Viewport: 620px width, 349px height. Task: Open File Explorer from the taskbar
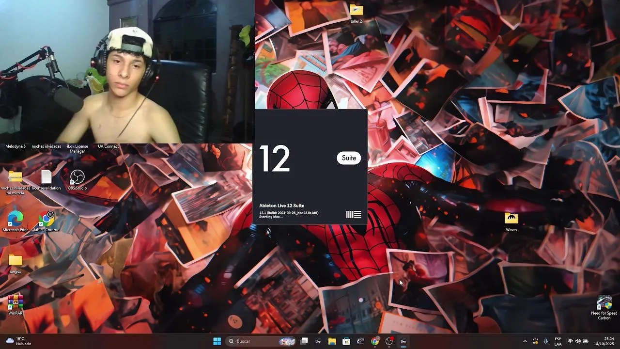(332, 341)
